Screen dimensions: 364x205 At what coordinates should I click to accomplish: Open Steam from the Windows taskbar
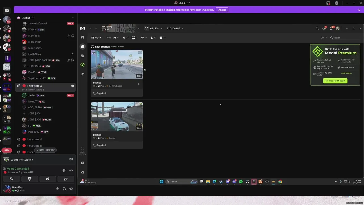tap(221, 182)
